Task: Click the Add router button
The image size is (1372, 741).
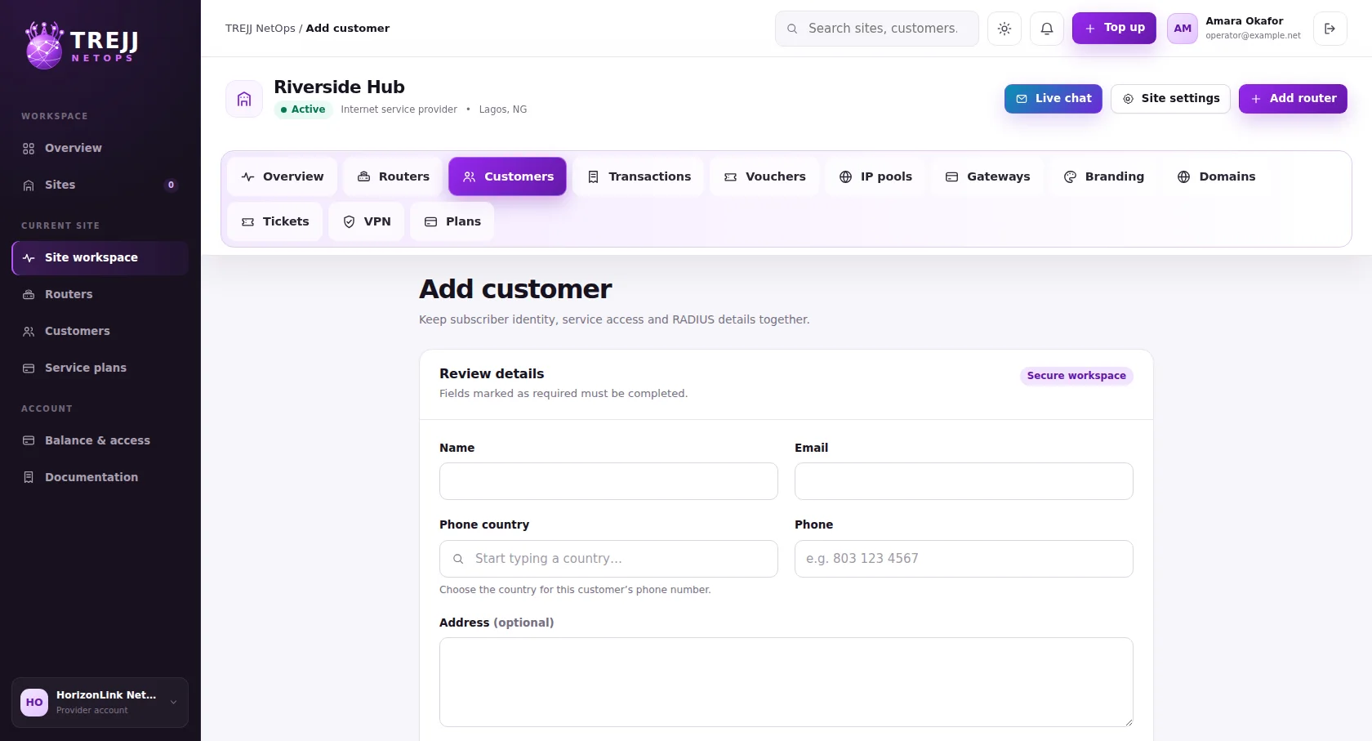Action: (x=1293, y=99)
